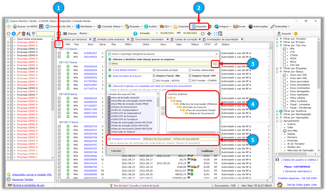The height and width of the screenshot is (192, 326).
Task: Click the gear icon next to Suporte
Action: pyautogui.click(x=296, y=34)
